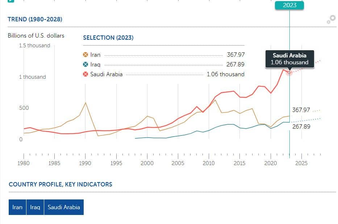Click the 0 y-axis label
This screenshot has width=338, height=224.
tap(21, 139)
